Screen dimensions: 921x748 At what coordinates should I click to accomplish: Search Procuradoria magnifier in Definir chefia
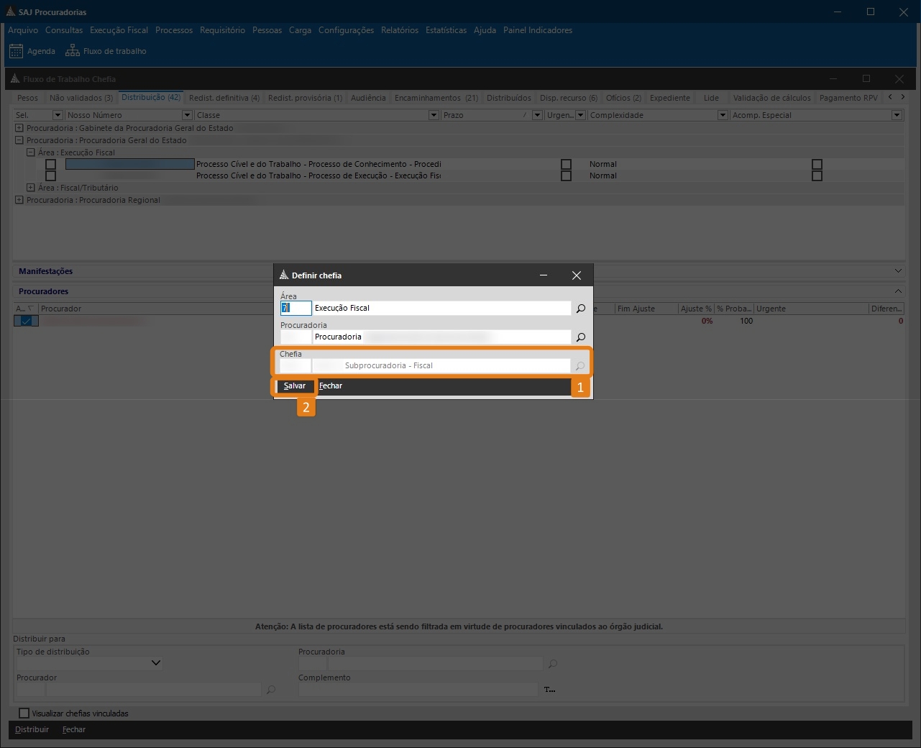(581, 337)
